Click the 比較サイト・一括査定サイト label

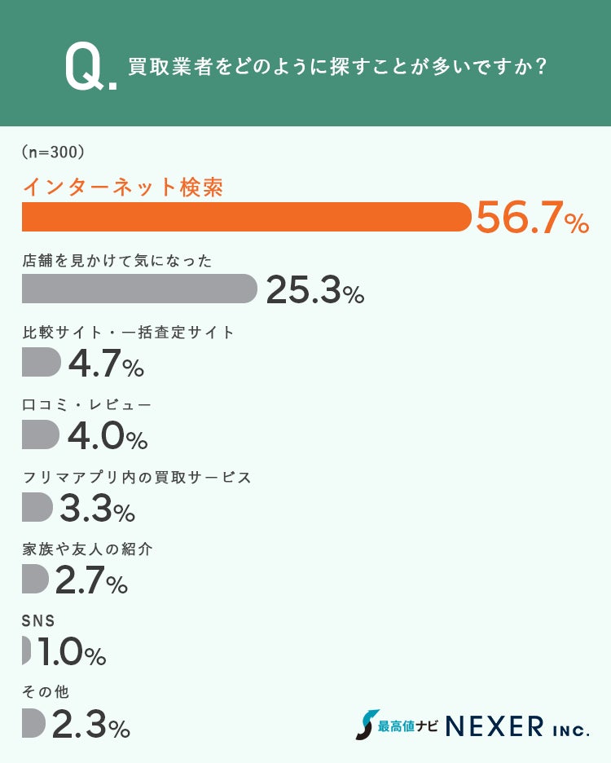point(129,333)
